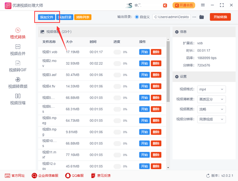
Task: Click the three-dots browse output path button
Action: pos(194,17)
